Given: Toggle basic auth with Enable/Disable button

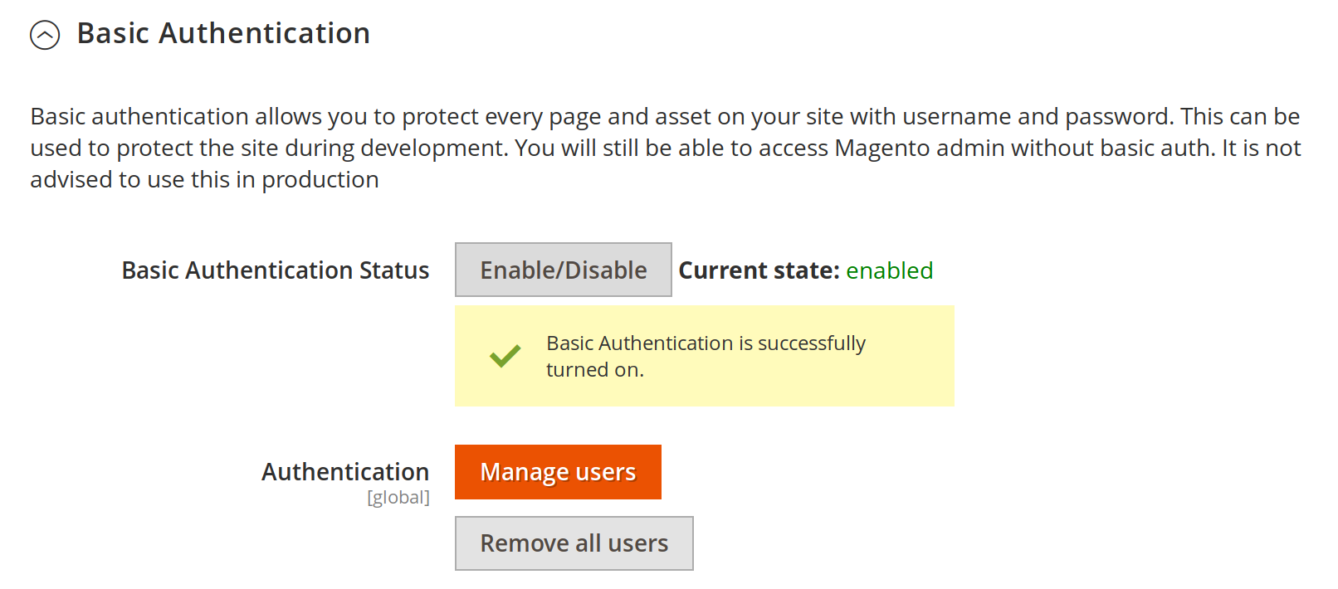Looking at the screenshot, I should (563, 270).
